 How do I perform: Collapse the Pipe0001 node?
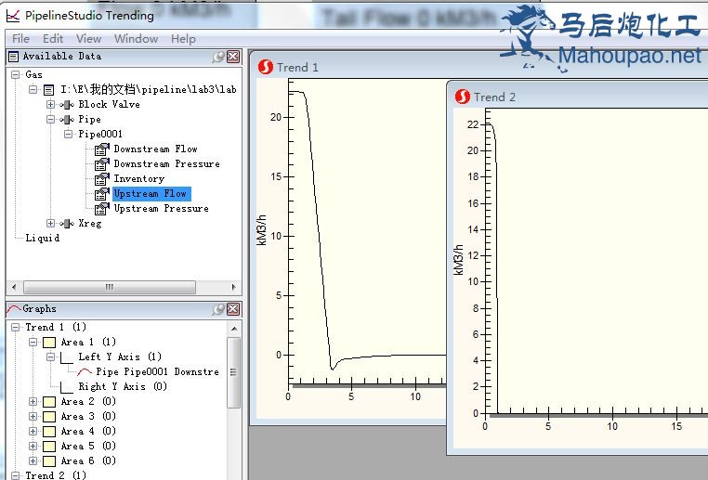pyautogui.click(x=68, y=134)
